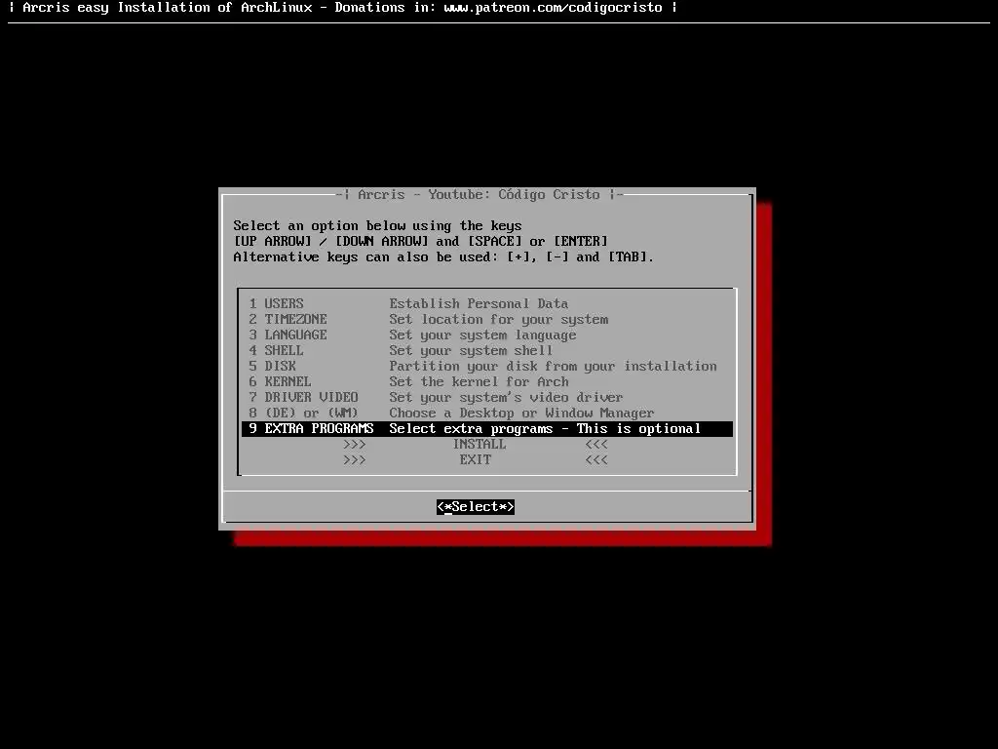Activate the <*Select*> button
This screenshot has height=749, width=998.
tap(476, 507)
